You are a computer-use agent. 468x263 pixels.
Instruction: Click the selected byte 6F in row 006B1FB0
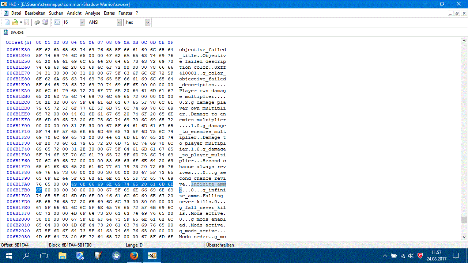(x=39, y=190)
